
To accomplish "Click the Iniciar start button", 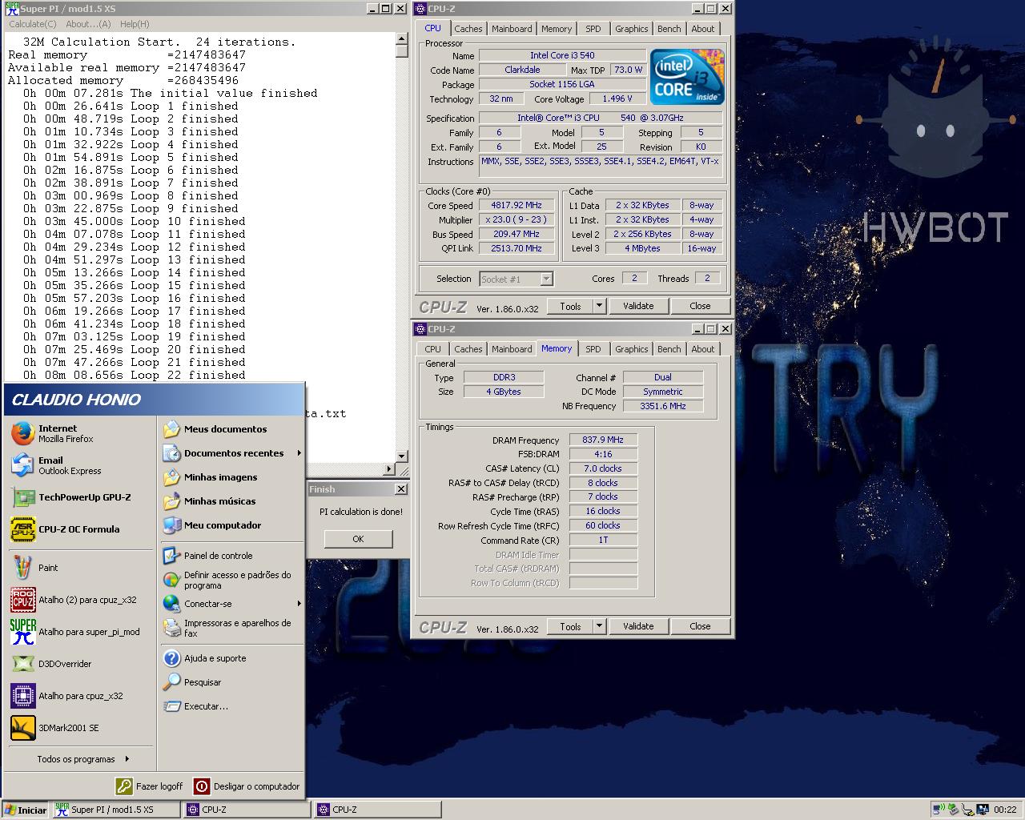I will 26,810.
